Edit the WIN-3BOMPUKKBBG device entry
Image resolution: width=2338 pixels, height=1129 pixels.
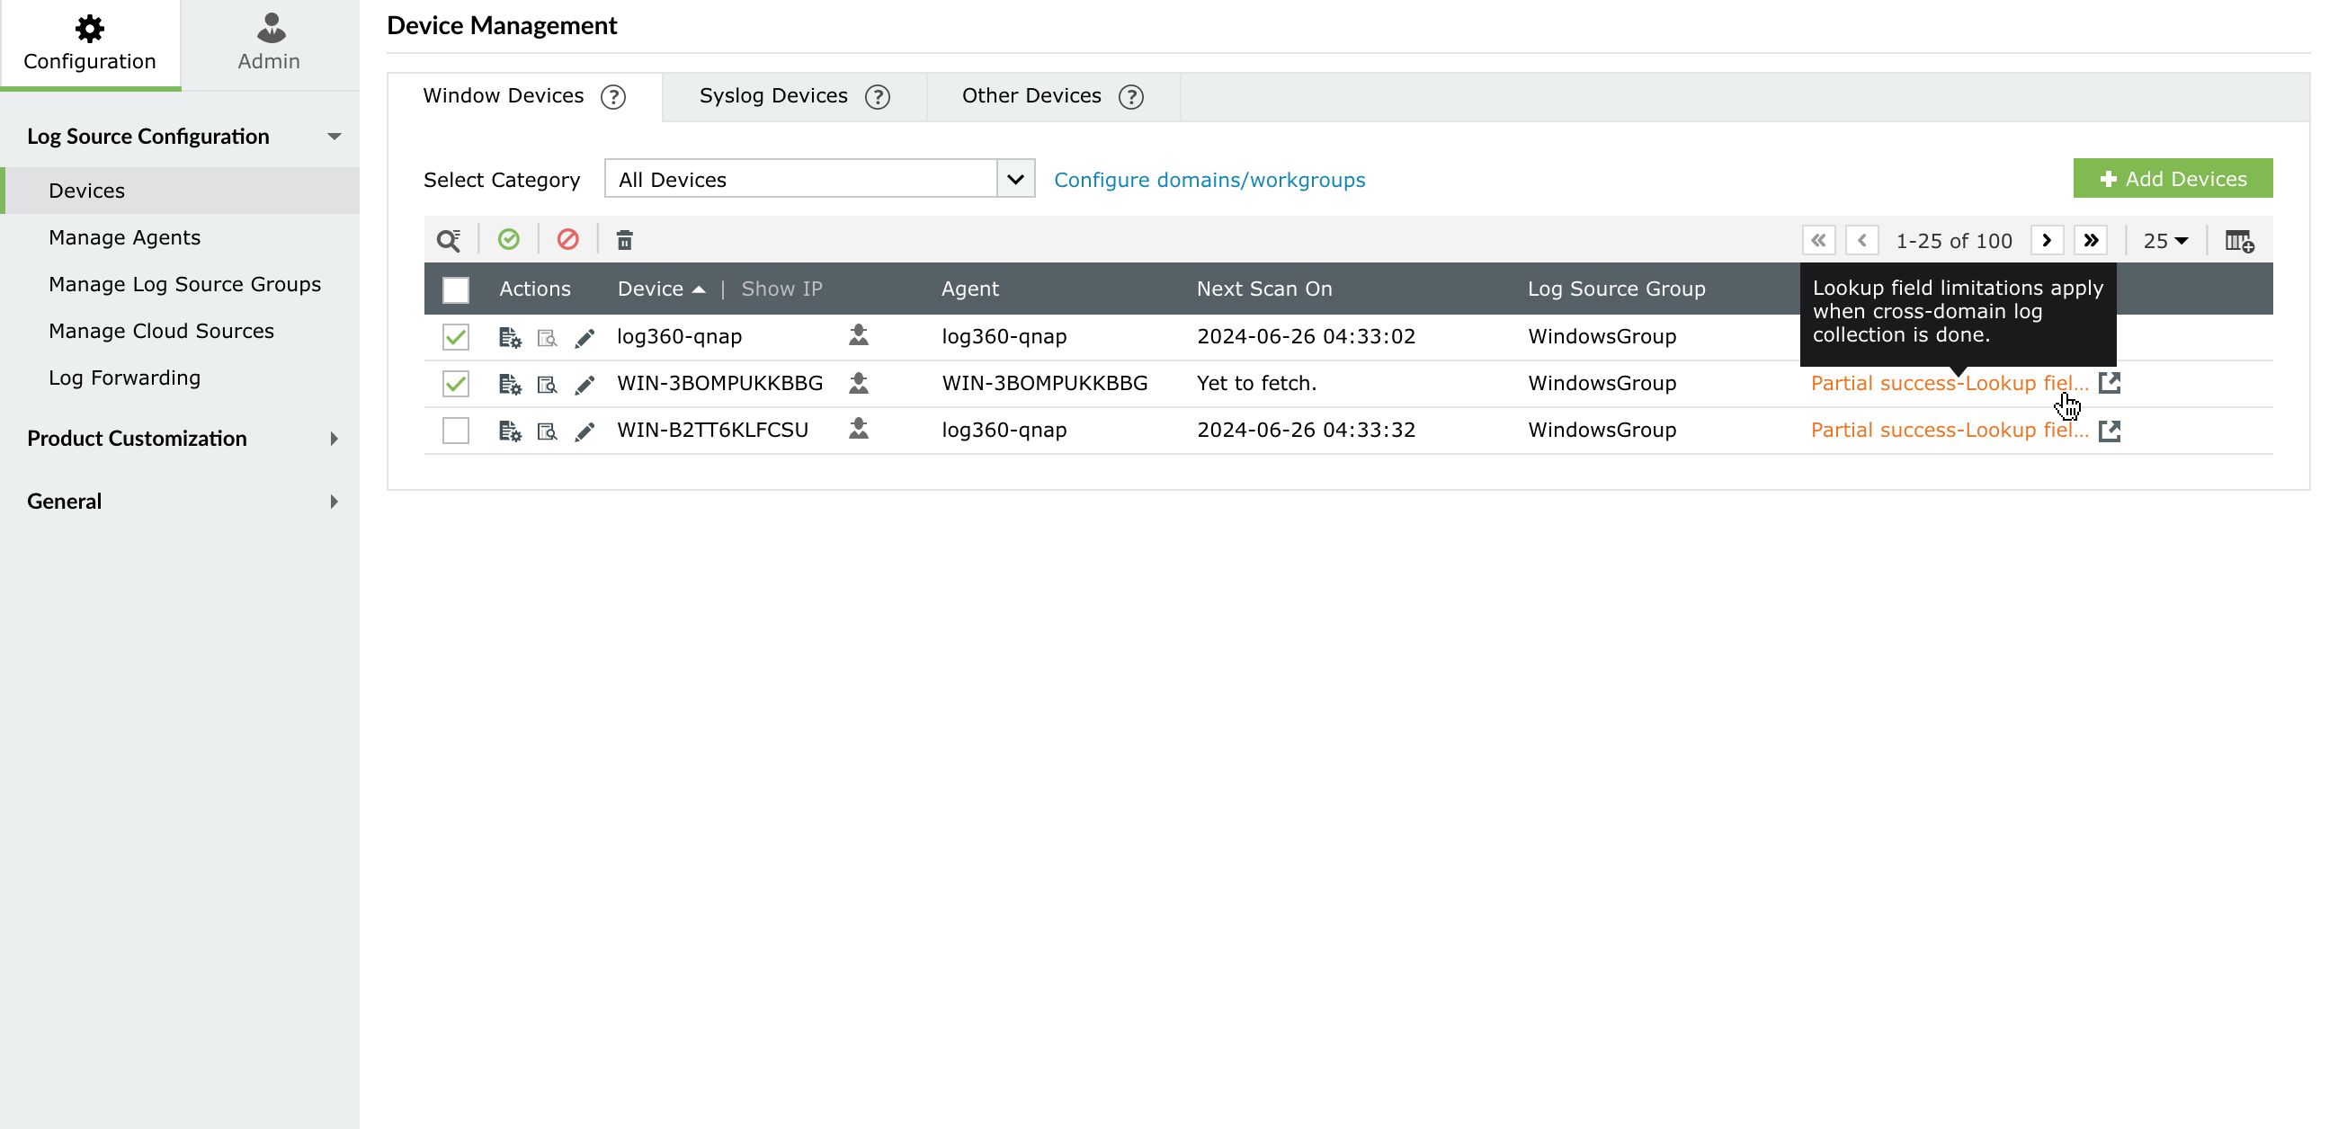[584, 383]
